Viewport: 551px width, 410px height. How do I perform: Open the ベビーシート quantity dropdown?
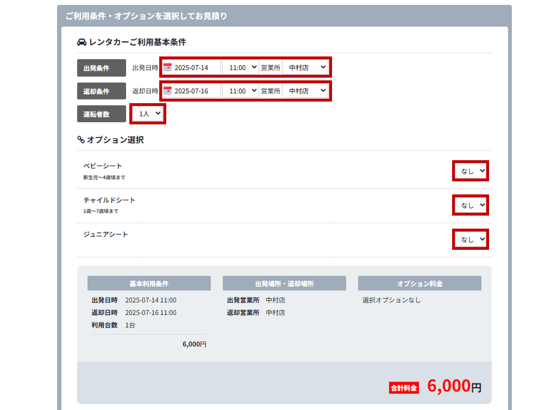(471, 171)
